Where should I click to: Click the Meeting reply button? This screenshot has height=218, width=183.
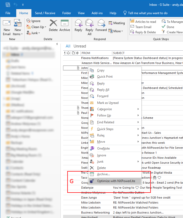point(117,23)
